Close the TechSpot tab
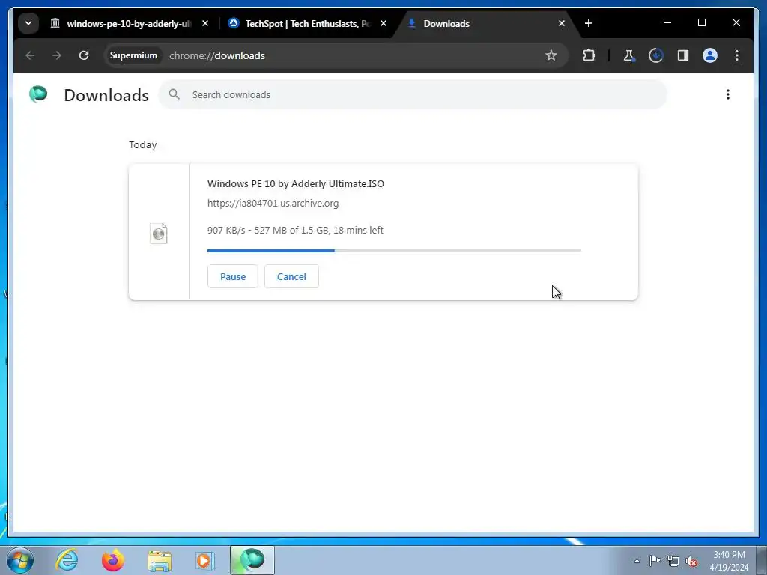 (x=383, y=23)
